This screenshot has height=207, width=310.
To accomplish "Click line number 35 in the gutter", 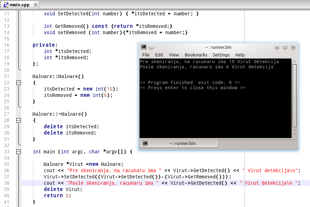I will point(7,164).
